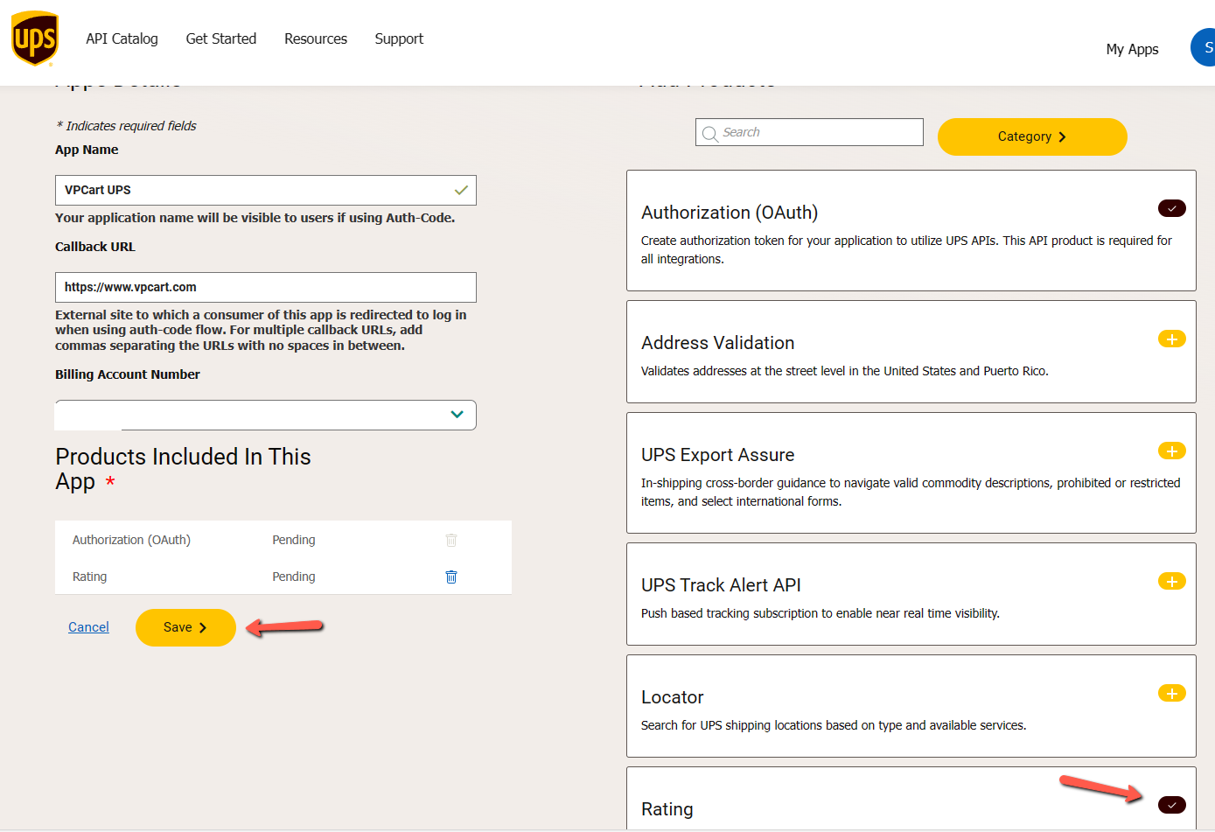This screenshot has width=1215, height=832.
Task: Click trash icon for Authorization (OAuth) row
Action: tap(451, 540)
